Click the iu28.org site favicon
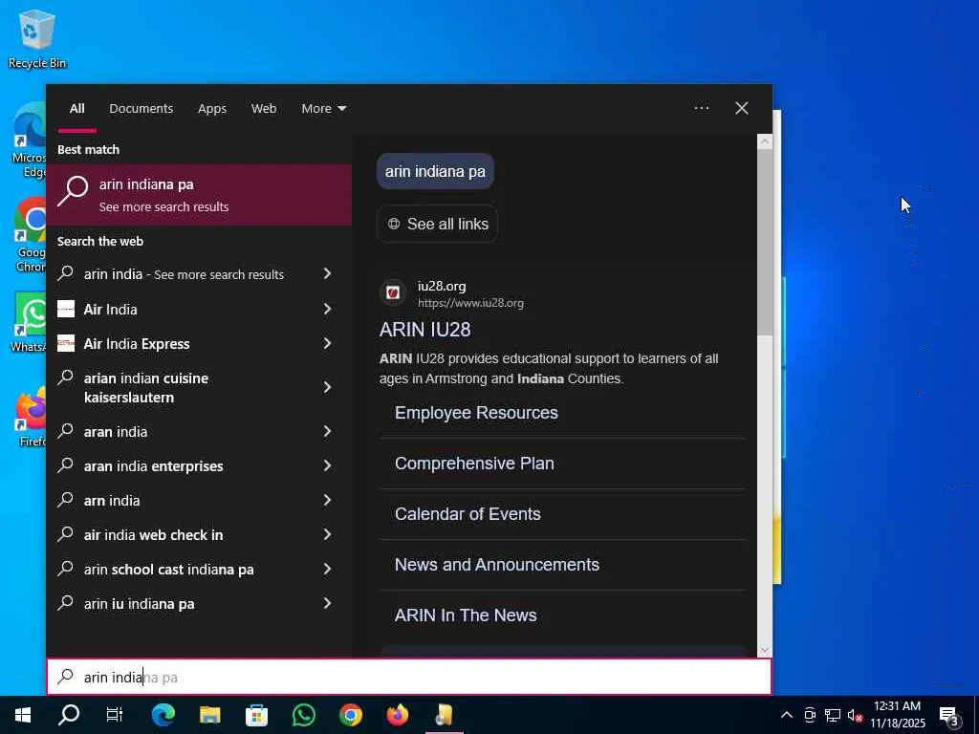 point(393,292)
